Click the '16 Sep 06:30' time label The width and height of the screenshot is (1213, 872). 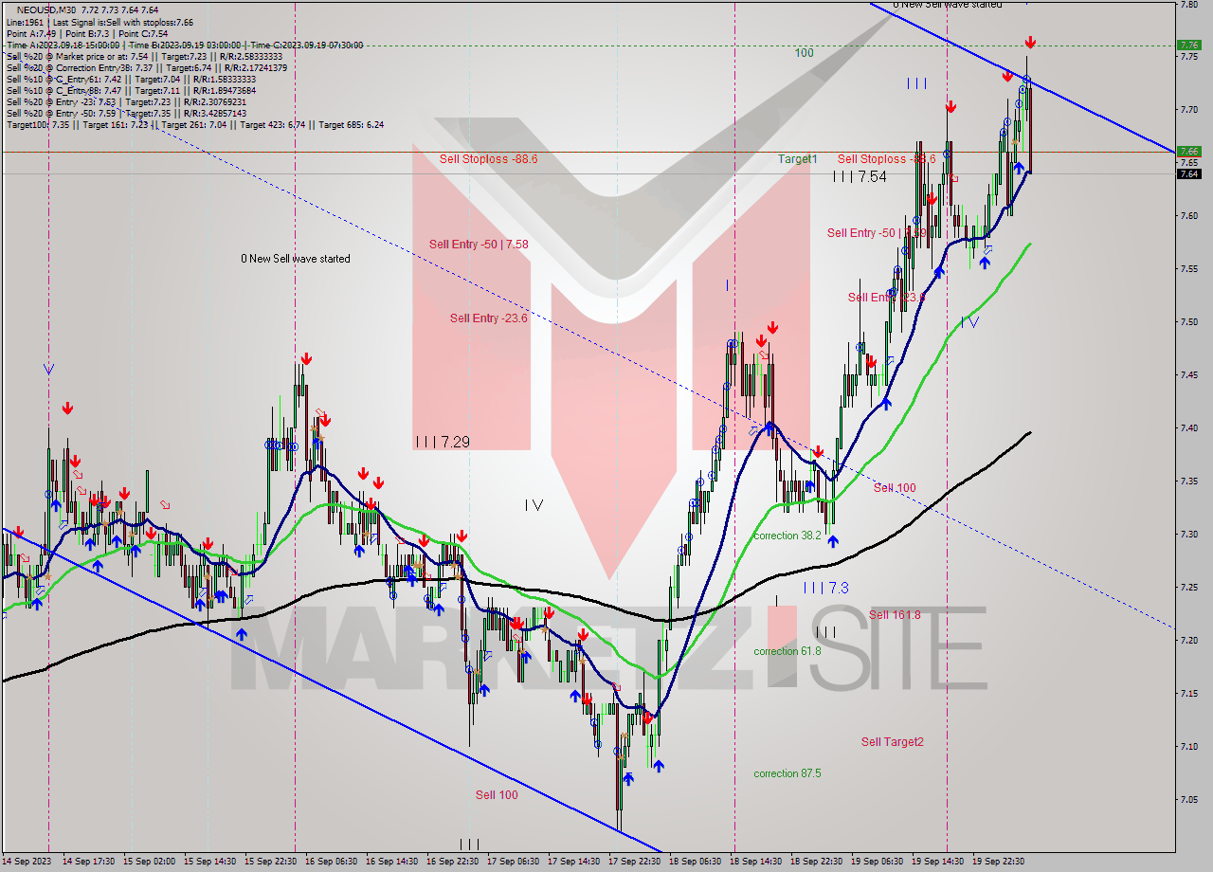(332, 862)
